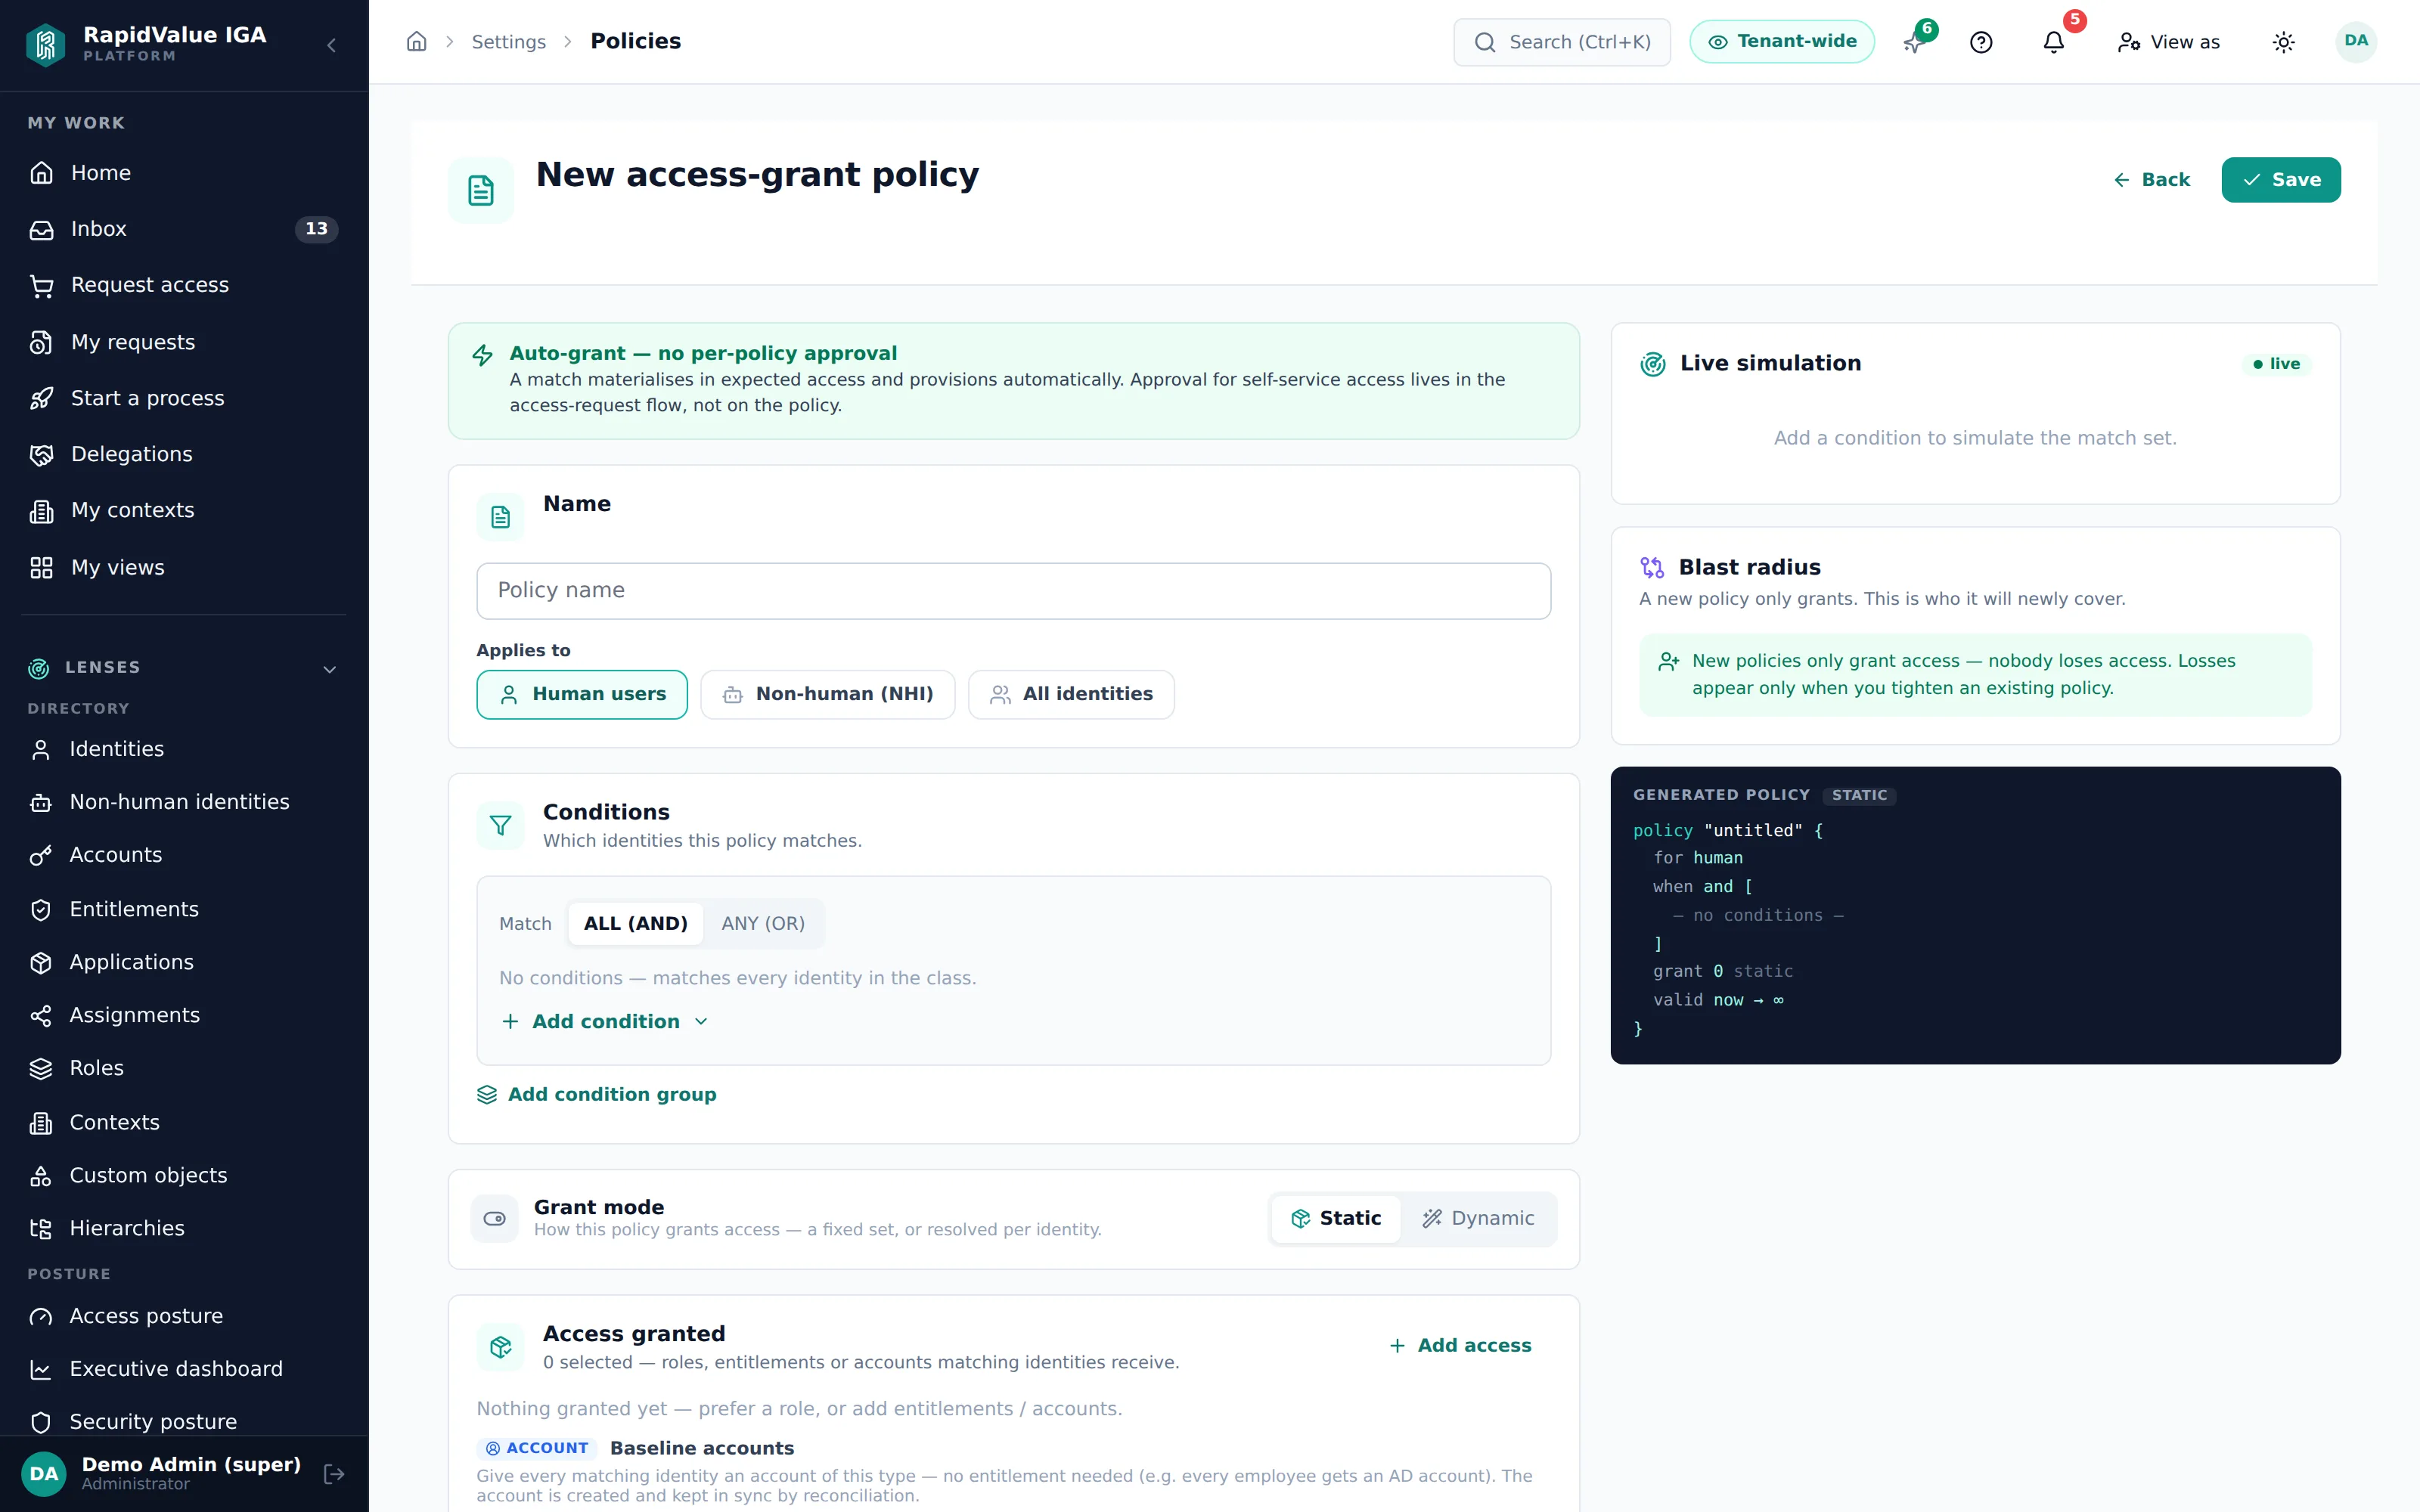Open Inbox with 13 items
Image resolution: width=2420 pixels, height=1512 pixels.
[184, 229]
